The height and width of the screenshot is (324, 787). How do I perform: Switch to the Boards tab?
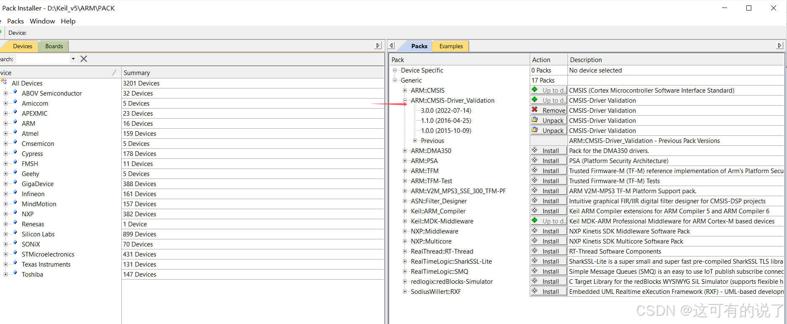(54, 46)
